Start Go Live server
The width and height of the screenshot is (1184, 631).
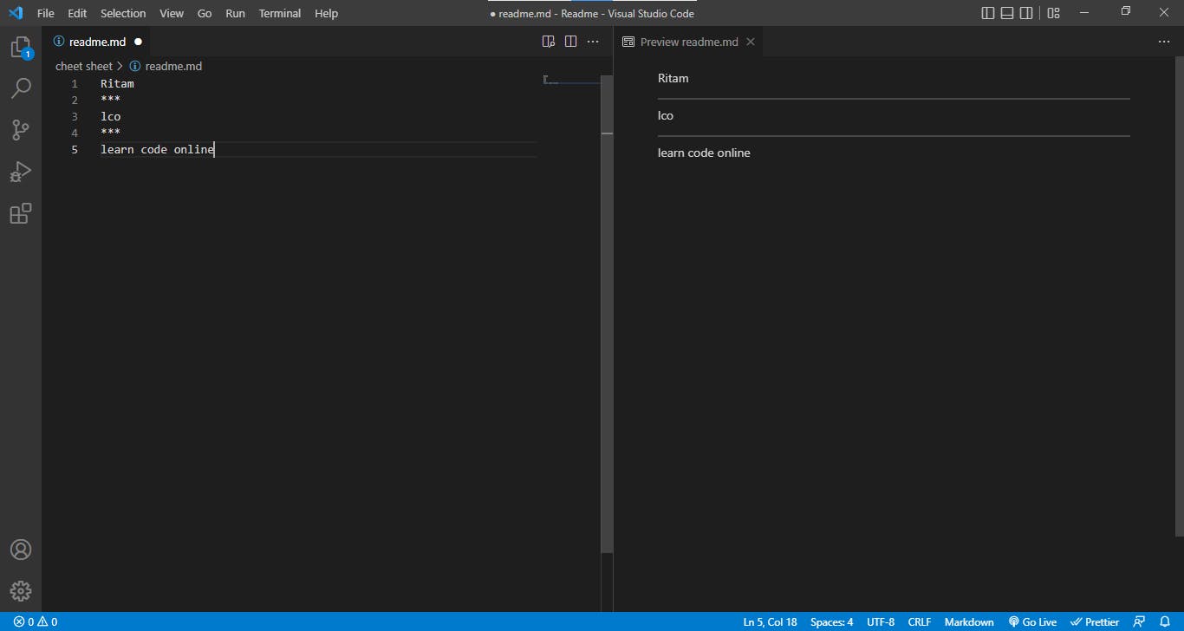click(1032, 621)
